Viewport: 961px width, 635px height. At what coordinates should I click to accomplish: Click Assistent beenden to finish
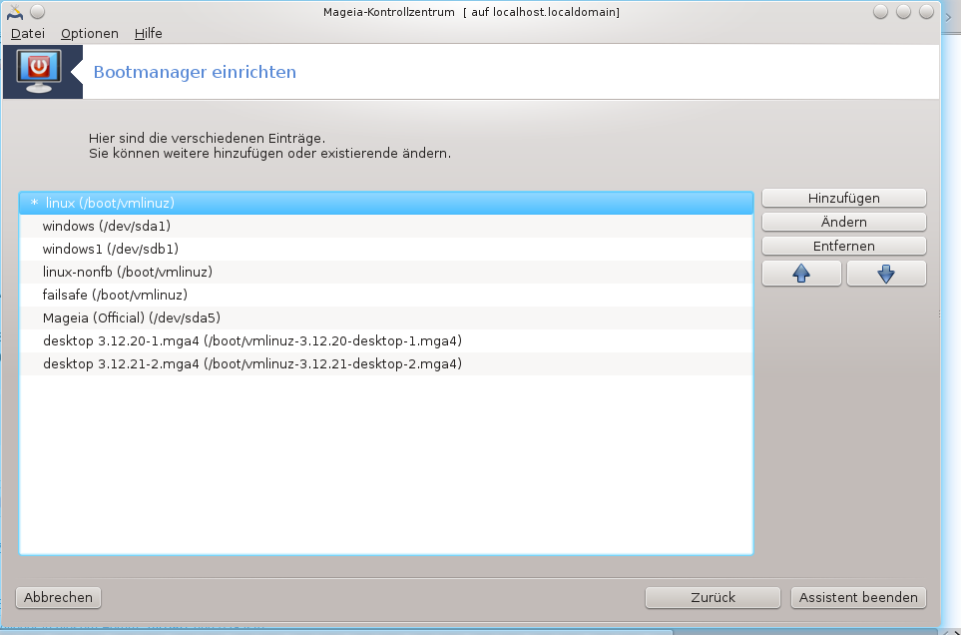click(x=858, y=597)
